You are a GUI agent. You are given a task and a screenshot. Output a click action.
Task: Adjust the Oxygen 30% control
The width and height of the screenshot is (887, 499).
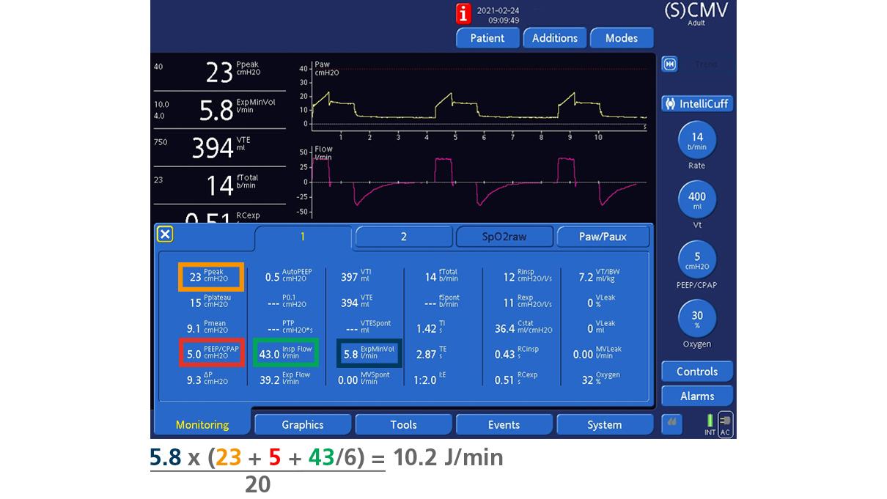tap(696, 320)
